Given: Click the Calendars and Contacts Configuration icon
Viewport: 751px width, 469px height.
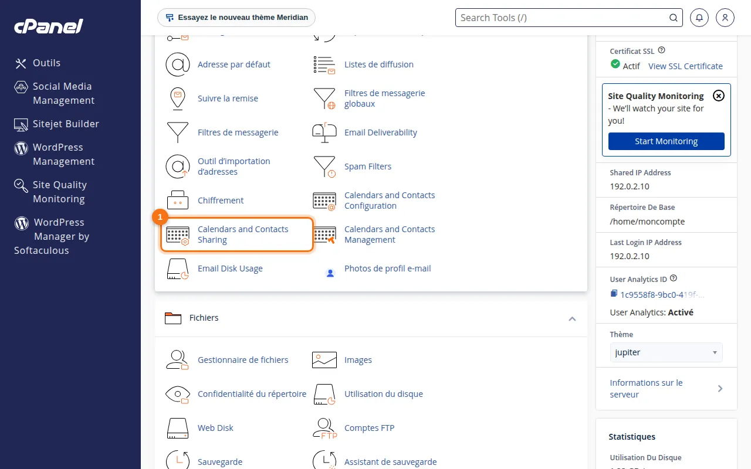Looking at the screenshot, I should click(x=324, y=200).
